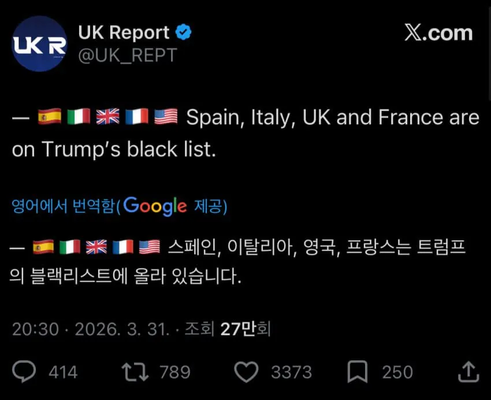
Task: Click the 3373 likes count
Action: [291, 372]
